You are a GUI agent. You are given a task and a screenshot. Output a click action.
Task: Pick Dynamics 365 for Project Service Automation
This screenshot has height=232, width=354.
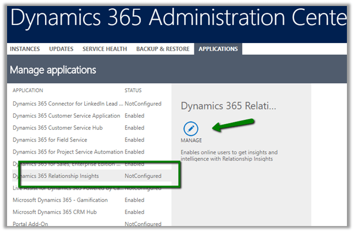[66, 152]
